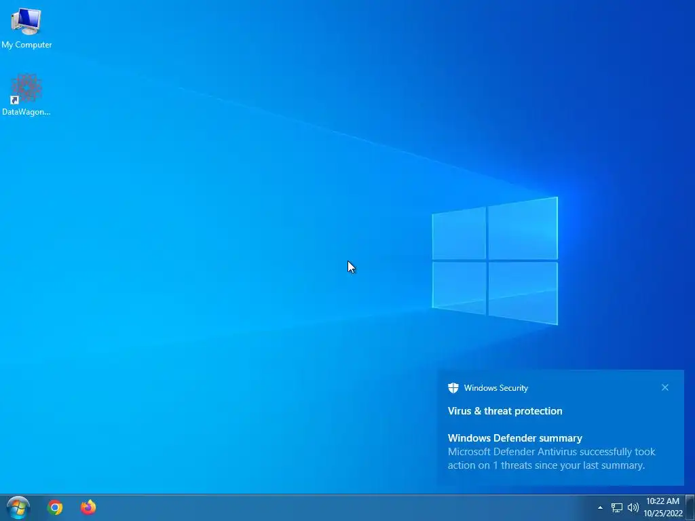
Task: Dismiss the Windows Security notification
Action: coord(665,387)
